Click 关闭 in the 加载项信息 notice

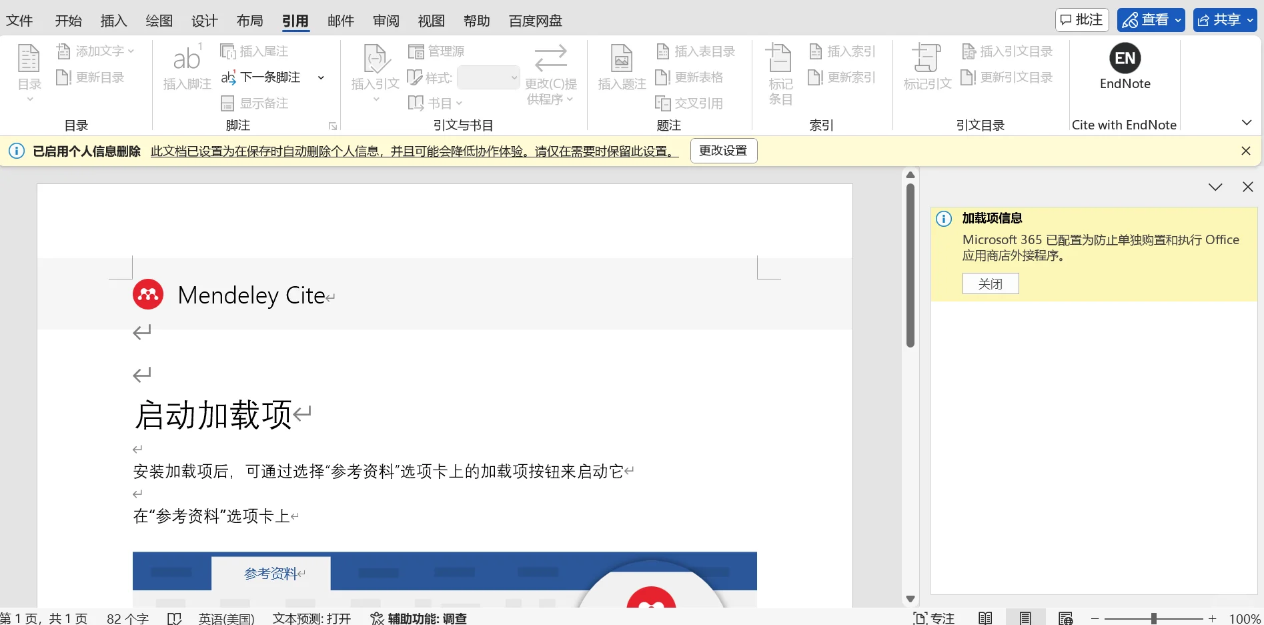coord(991,283)
